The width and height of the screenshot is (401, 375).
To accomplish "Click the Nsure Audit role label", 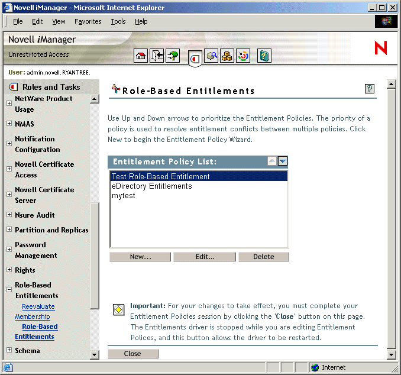I will click(x=35, y=215).
